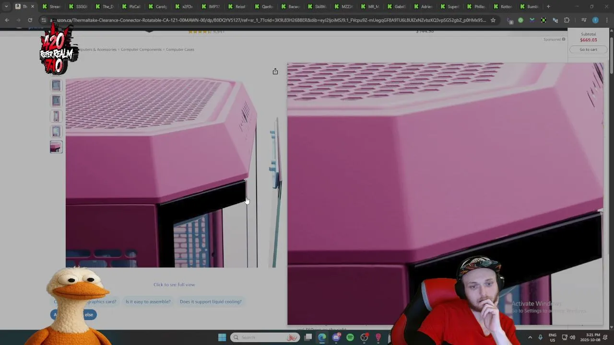614x345 pixels.
Task: Click the microphone tray icon
Action: click(541, 337)
